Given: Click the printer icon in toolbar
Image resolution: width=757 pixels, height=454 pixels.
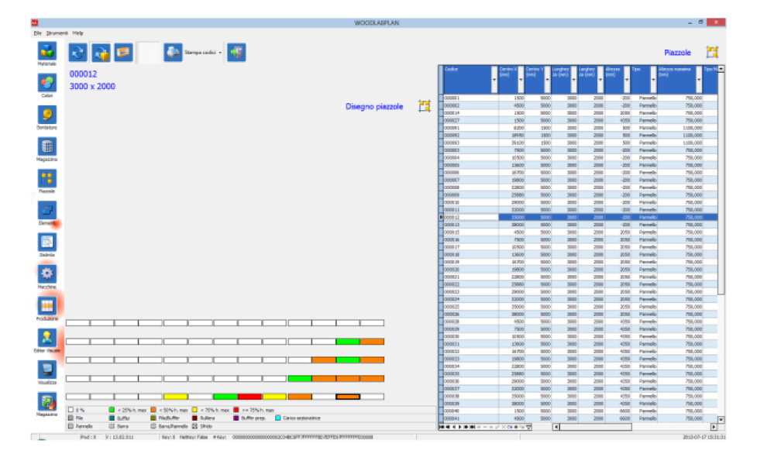Looking at the screenshot, I should pyautogui.click(x=173, y=52).
